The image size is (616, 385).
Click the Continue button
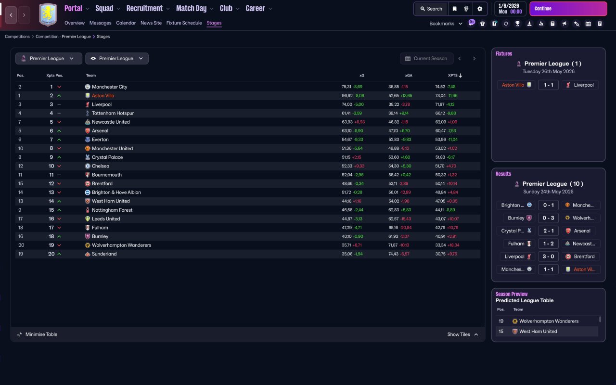click(568, 9)
